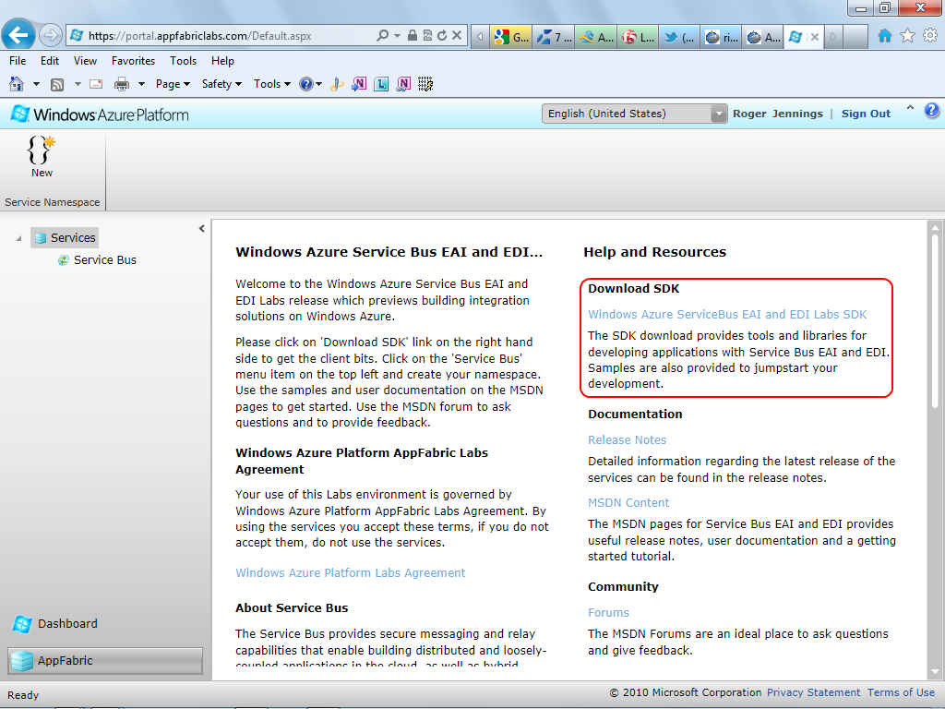Click the RSS feeds icon

[57, 84]
